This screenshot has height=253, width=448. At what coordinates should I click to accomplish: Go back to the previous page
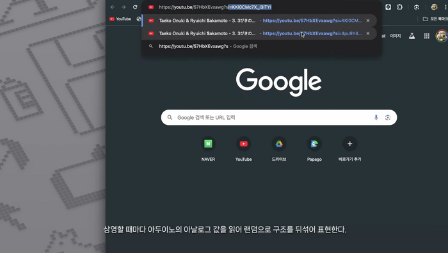pyautogui.click(x=113, y=7)
